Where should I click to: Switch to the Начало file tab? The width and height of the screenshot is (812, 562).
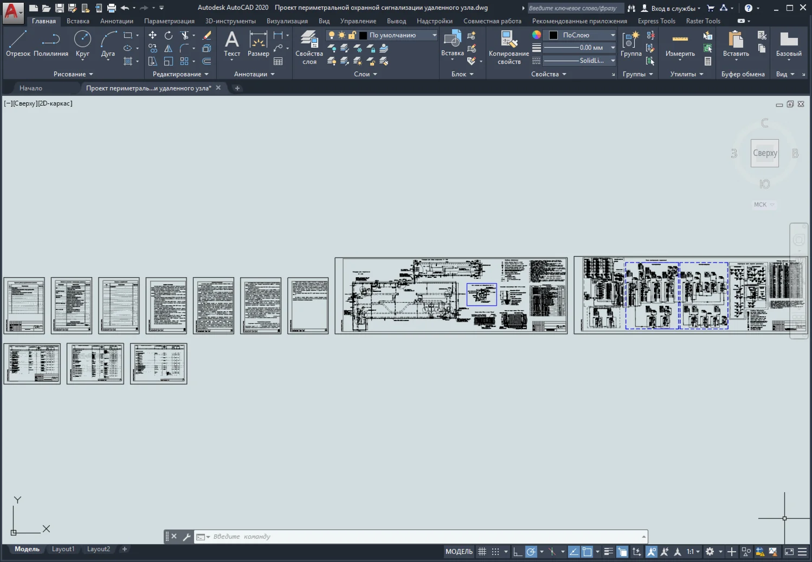point(31,88)
